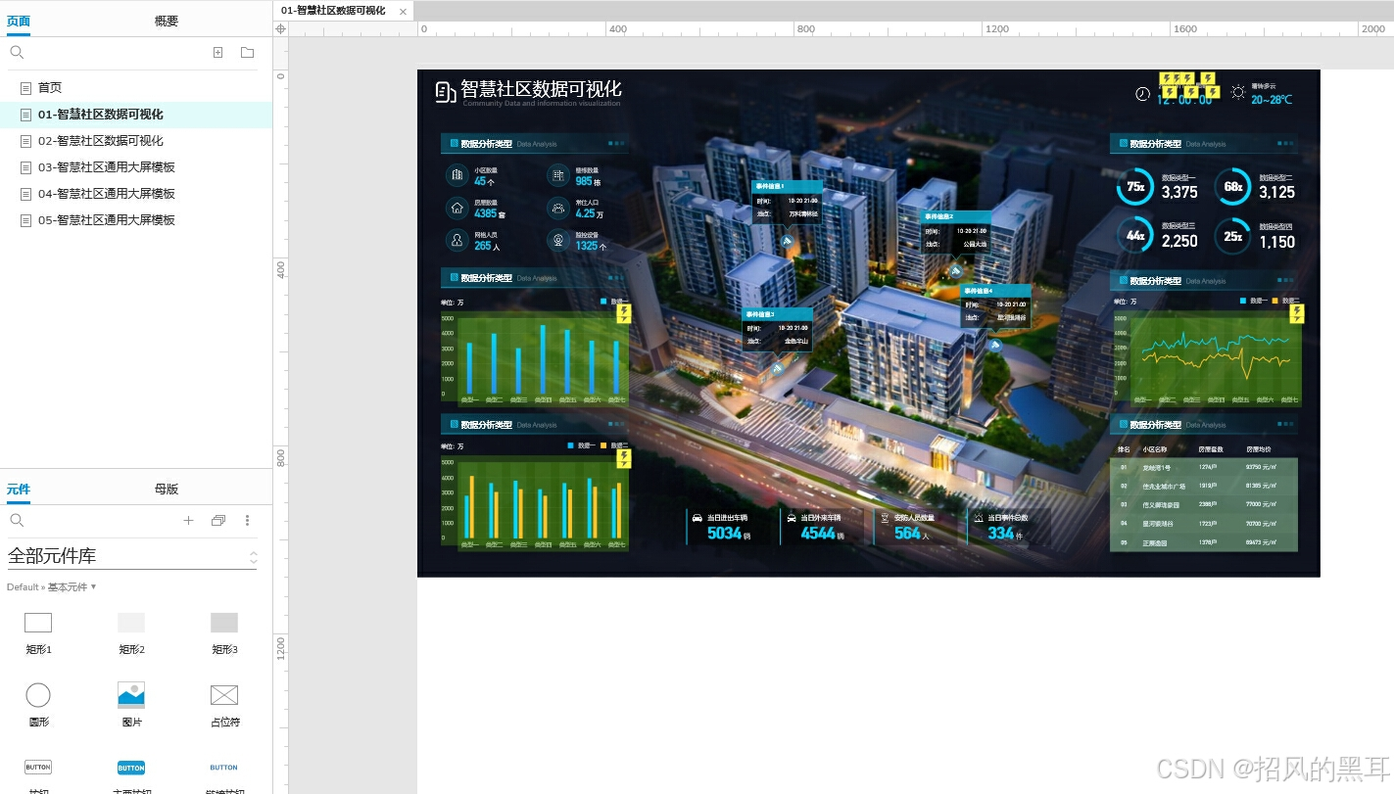1394x794 pixels.
Task: Open page 03-智慧社区通用大屏模板
Action: click(x=107, y=167)
